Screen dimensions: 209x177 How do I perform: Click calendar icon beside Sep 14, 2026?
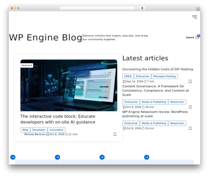pos(124,82)
